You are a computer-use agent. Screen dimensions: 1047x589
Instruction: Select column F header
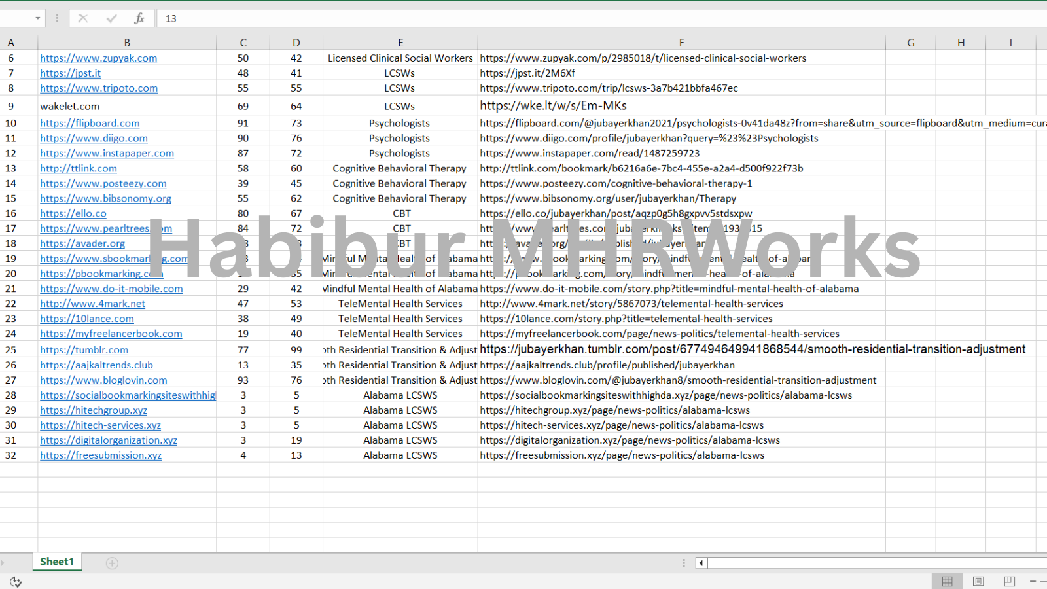coord(681,43)
